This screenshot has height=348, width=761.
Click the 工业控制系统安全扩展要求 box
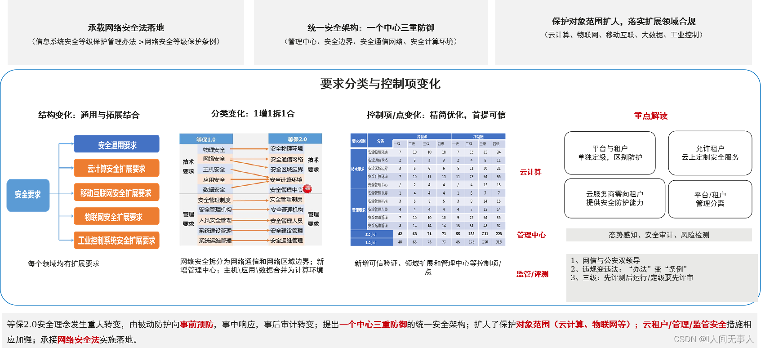tap(116, 240)
